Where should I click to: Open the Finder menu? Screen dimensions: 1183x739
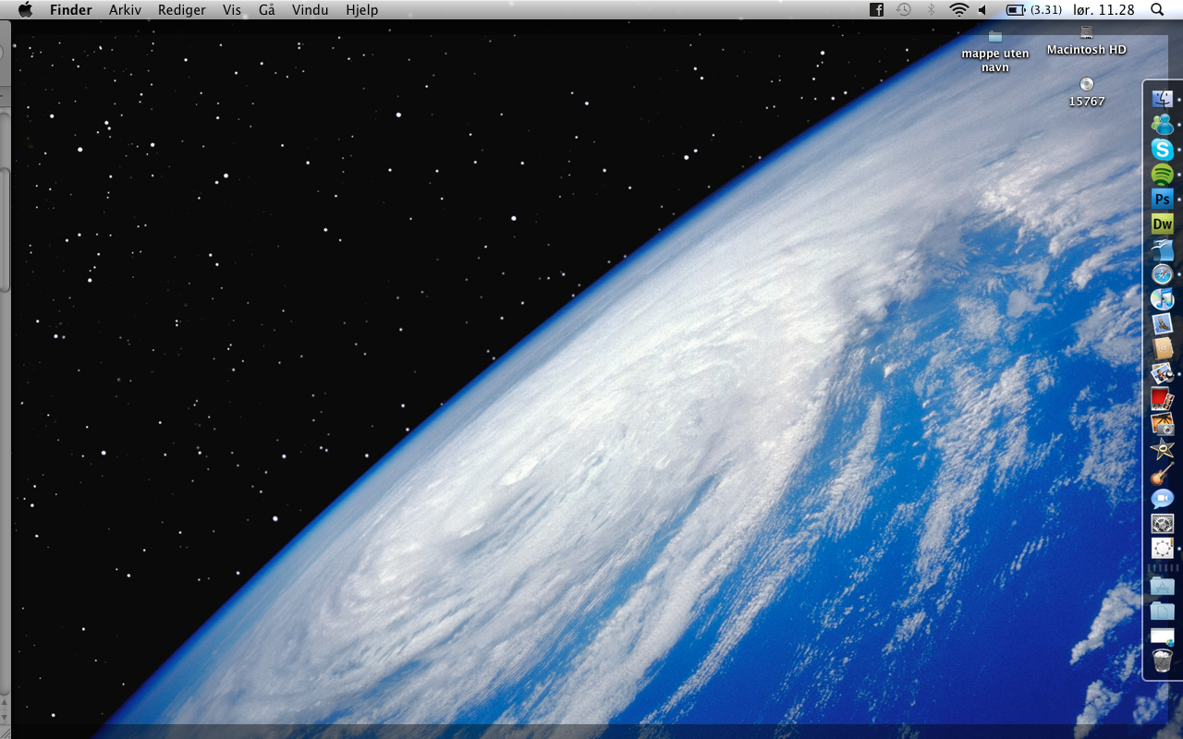click(71, 10)
